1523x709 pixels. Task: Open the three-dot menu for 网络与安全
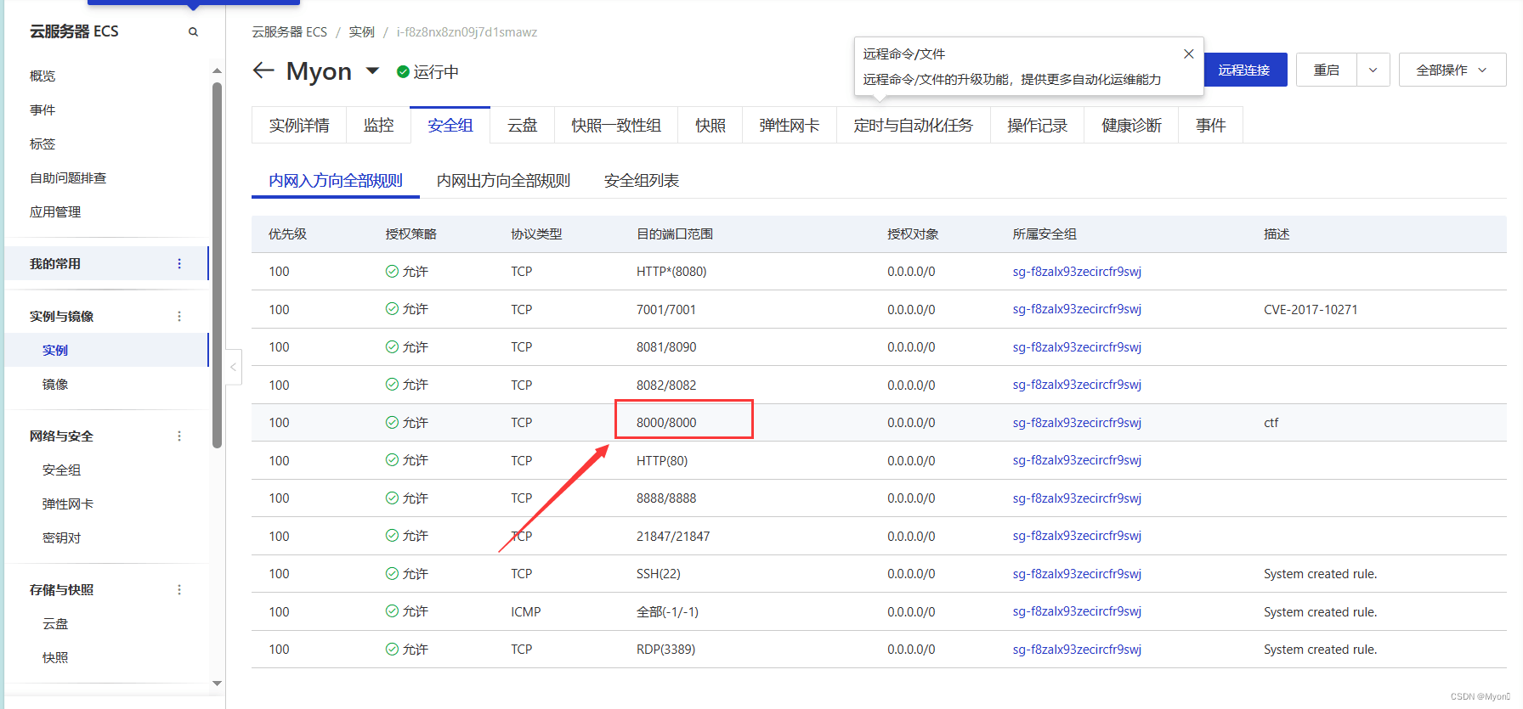178,436
